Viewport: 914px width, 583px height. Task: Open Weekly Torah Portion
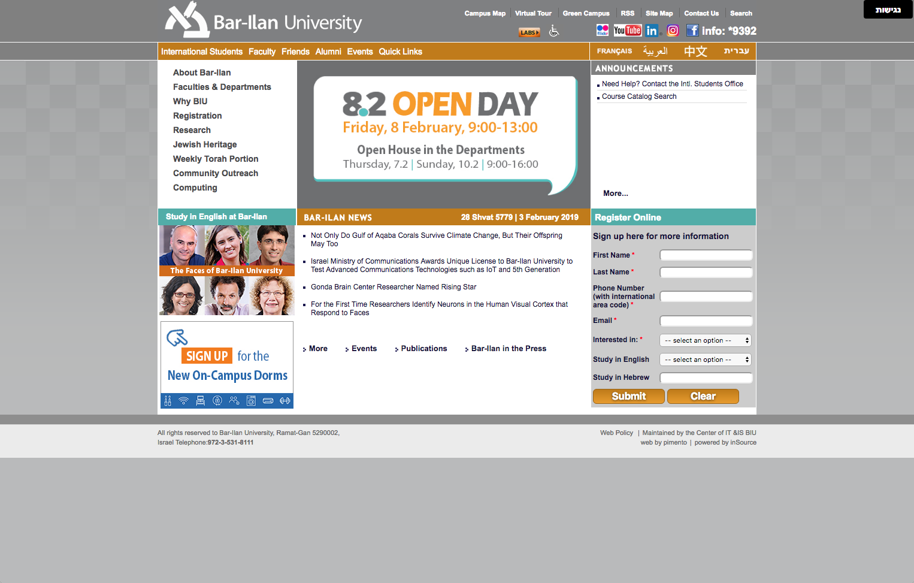coord(216,159)
